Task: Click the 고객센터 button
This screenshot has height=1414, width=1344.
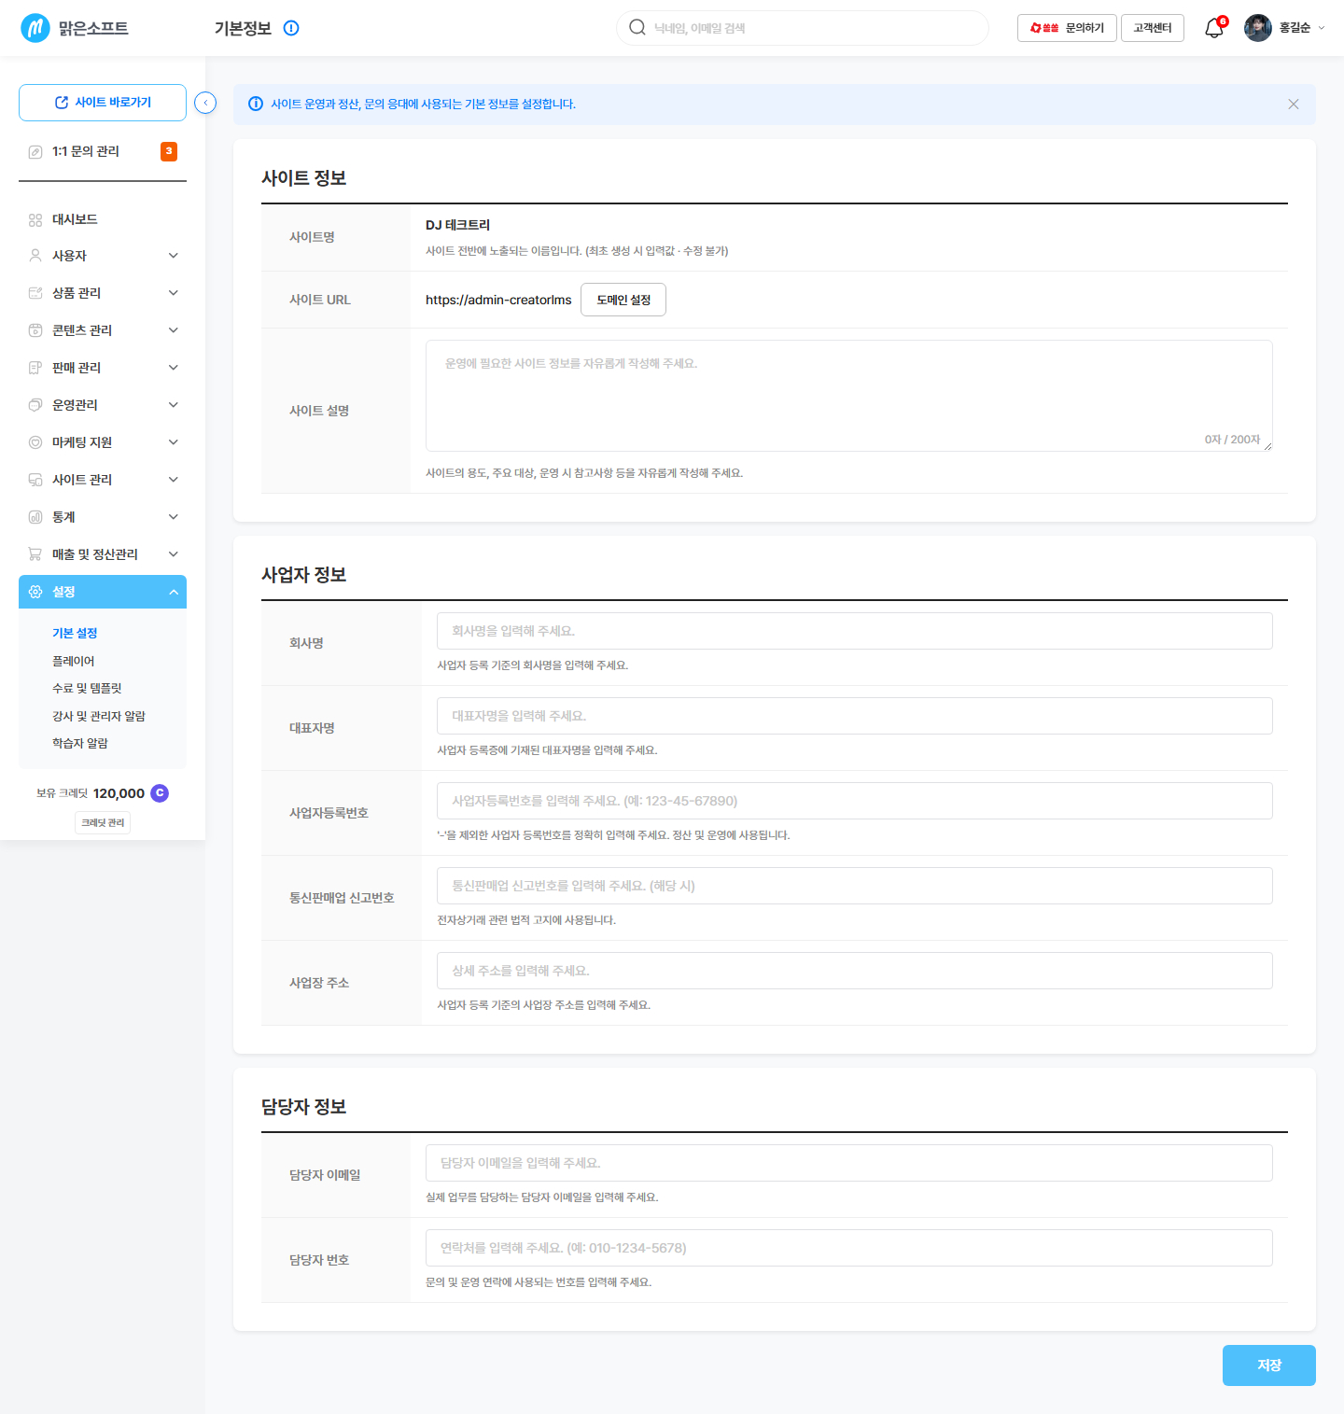Action: pyautogui.click(x=1153, y=28)
